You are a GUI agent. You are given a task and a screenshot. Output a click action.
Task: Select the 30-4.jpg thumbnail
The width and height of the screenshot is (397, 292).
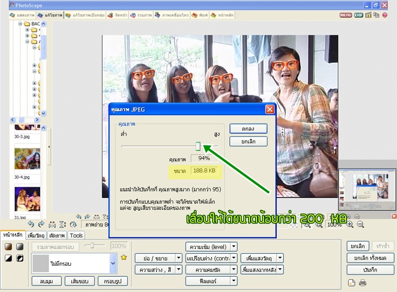click(x=28, y=159)
